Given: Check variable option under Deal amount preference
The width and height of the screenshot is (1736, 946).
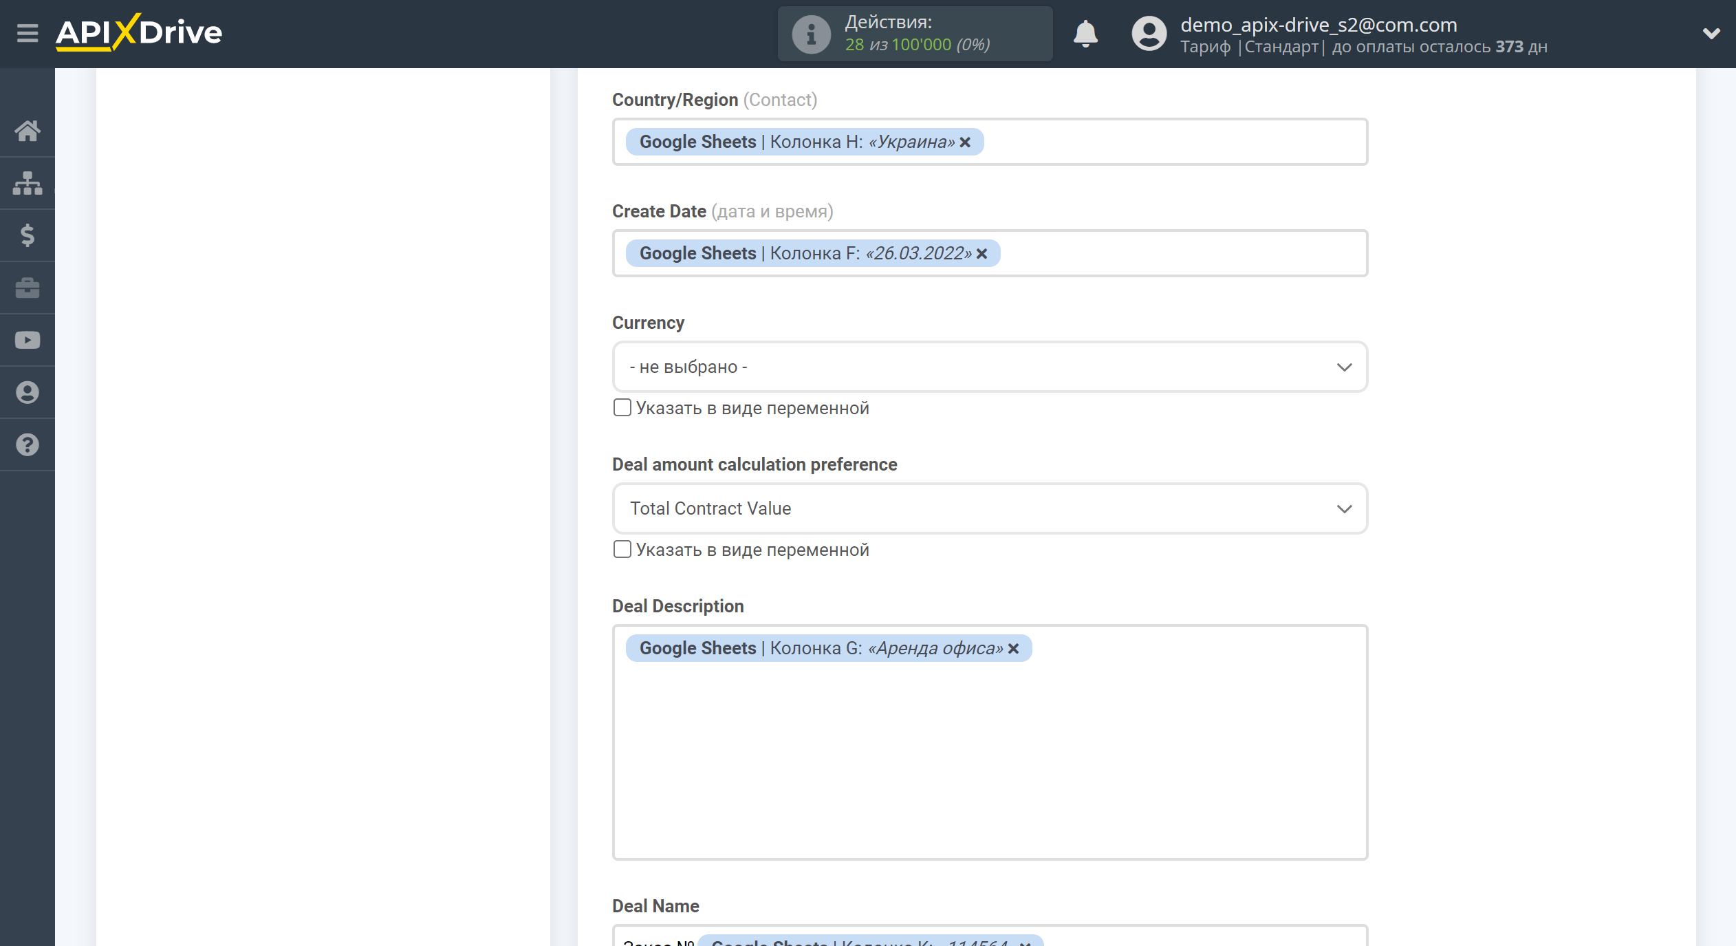Looking at the screenshot, I should tap(622, 549).
